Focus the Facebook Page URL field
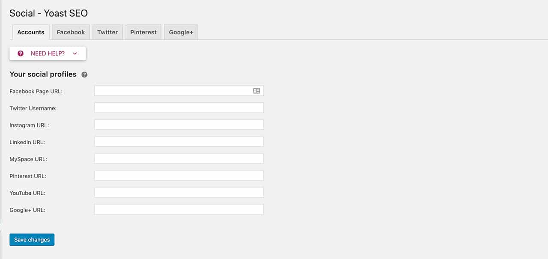Viewport: 548px width, 259px height. point(179,91)
